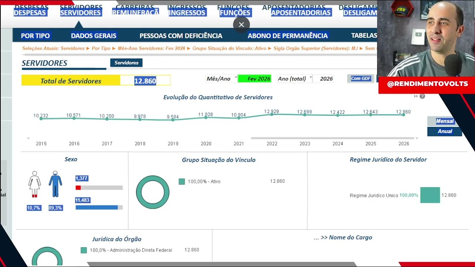This screenshot has height=267, width=475.
Task: Open the DESPESAS top menu
Action: tap(30, 13)
